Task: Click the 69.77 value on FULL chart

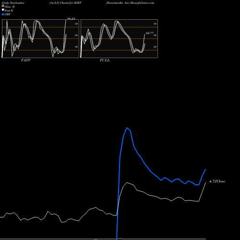Action: point(150,33)
